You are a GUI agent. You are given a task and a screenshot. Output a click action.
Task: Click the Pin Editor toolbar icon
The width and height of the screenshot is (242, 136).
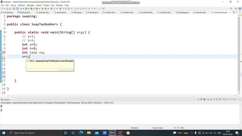[103, 9]
